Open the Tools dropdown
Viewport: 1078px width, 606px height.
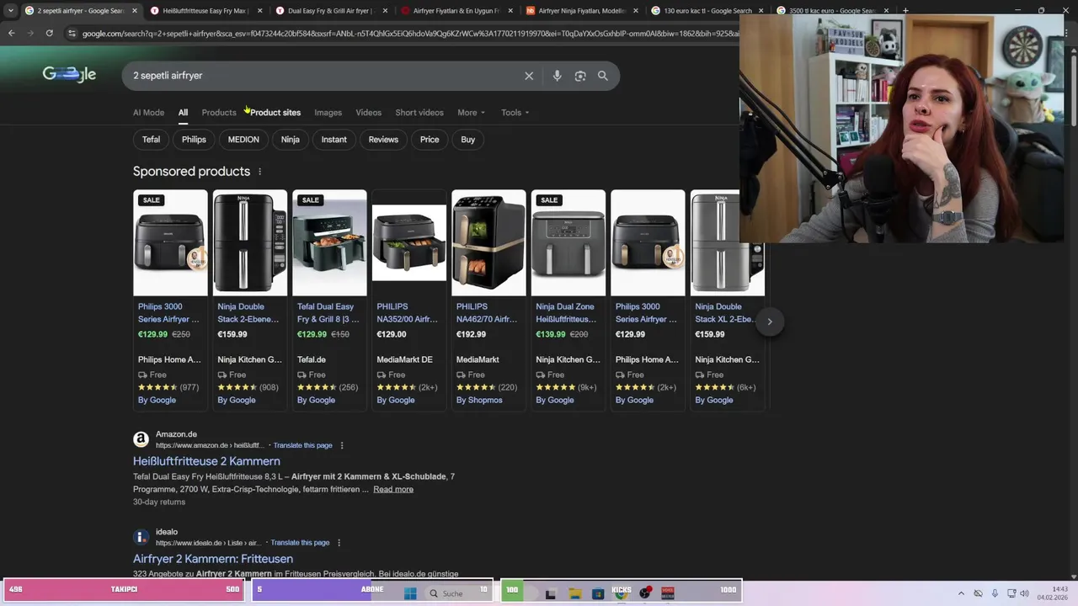pyautogui.click(x=515, y=113)
